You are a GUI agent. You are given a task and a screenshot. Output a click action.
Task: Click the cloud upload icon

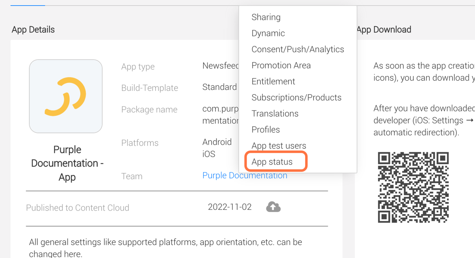[273, 207]
